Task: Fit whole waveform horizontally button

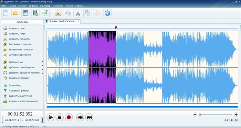Action: coord(226,120)
